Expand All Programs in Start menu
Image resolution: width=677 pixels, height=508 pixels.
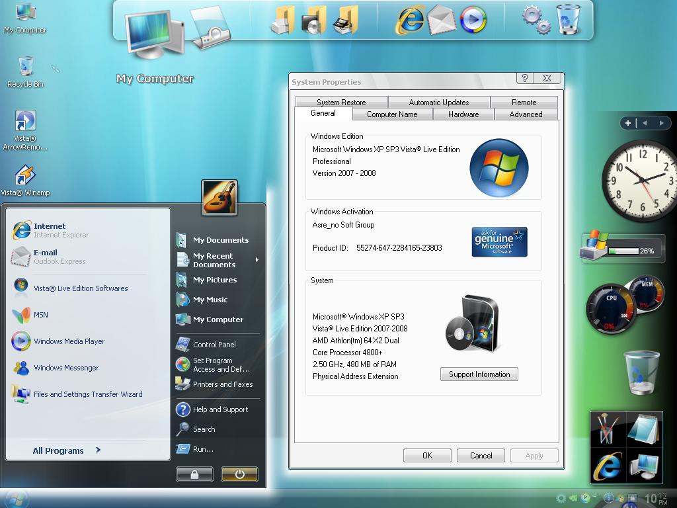coord(67,450)
